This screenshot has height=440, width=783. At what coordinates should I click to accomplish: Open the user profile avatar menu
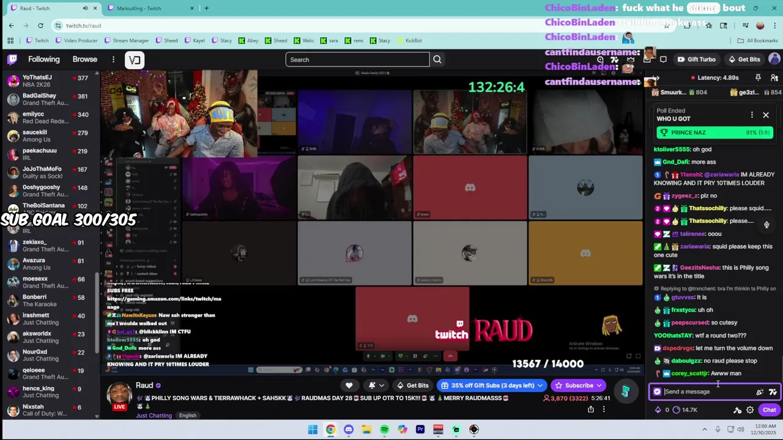coord(774,59)
